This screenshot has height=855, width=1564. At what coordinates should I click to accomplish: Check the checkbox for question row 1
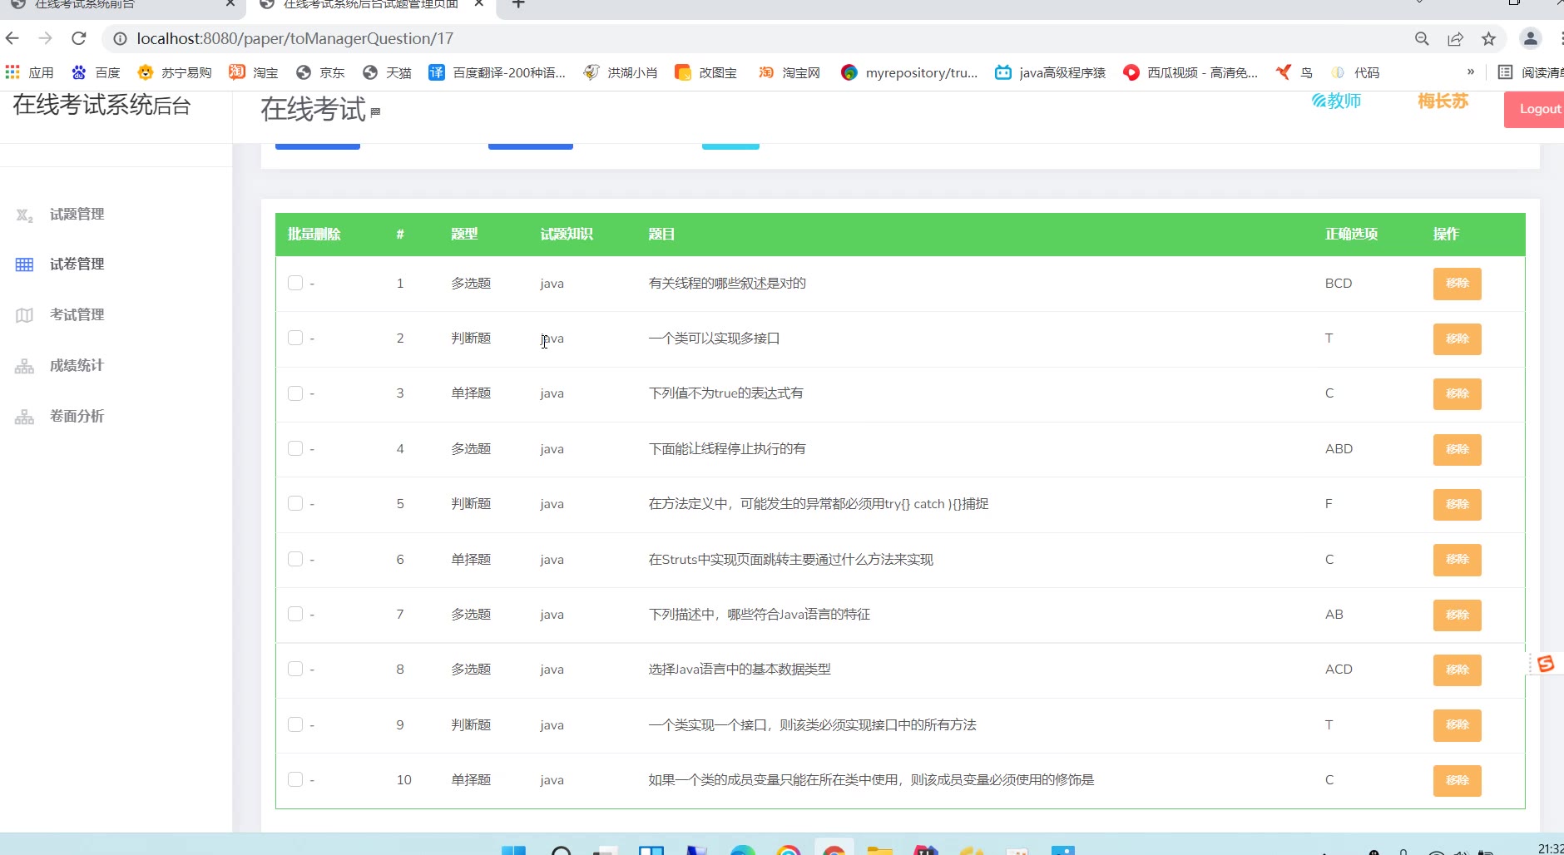click(295, 283)
